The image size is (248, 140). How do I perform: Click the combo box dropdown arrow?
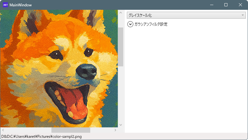(x=242, y=15)
